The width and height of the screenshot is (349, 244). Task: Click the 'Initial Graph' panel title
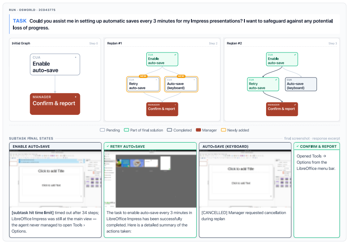point(21,43)
